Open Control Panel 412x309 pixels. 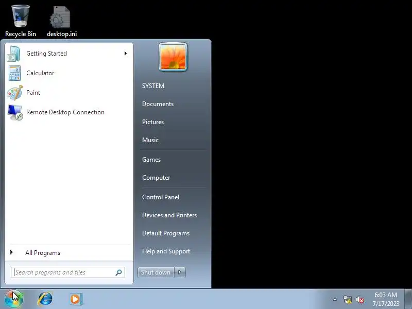[x=161, y=197]
